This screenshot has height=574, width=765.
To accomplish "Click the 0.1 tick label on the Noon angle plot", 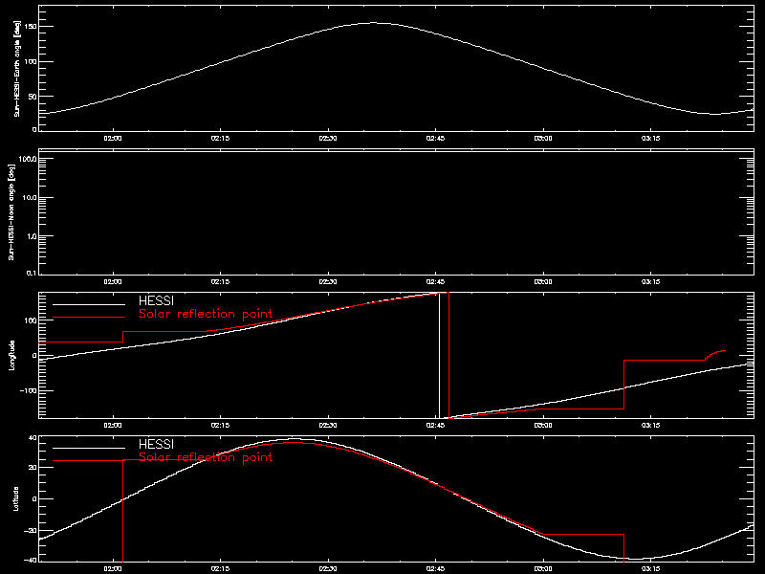I will coord(31,274).
